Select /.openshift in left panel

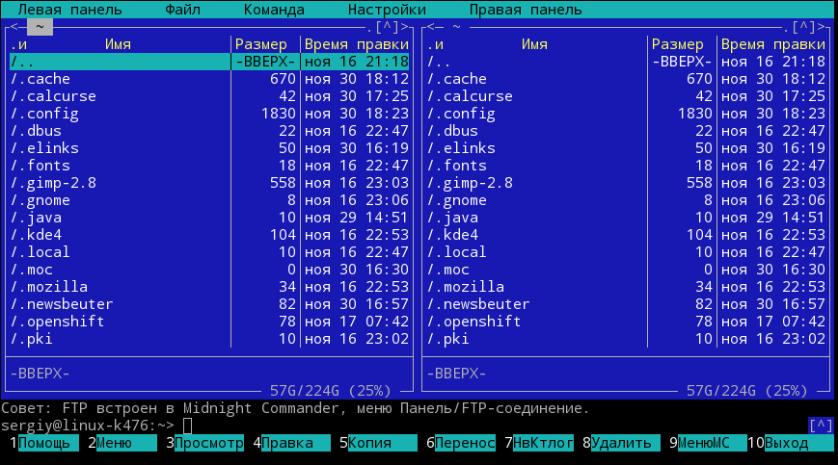point(209,322)
